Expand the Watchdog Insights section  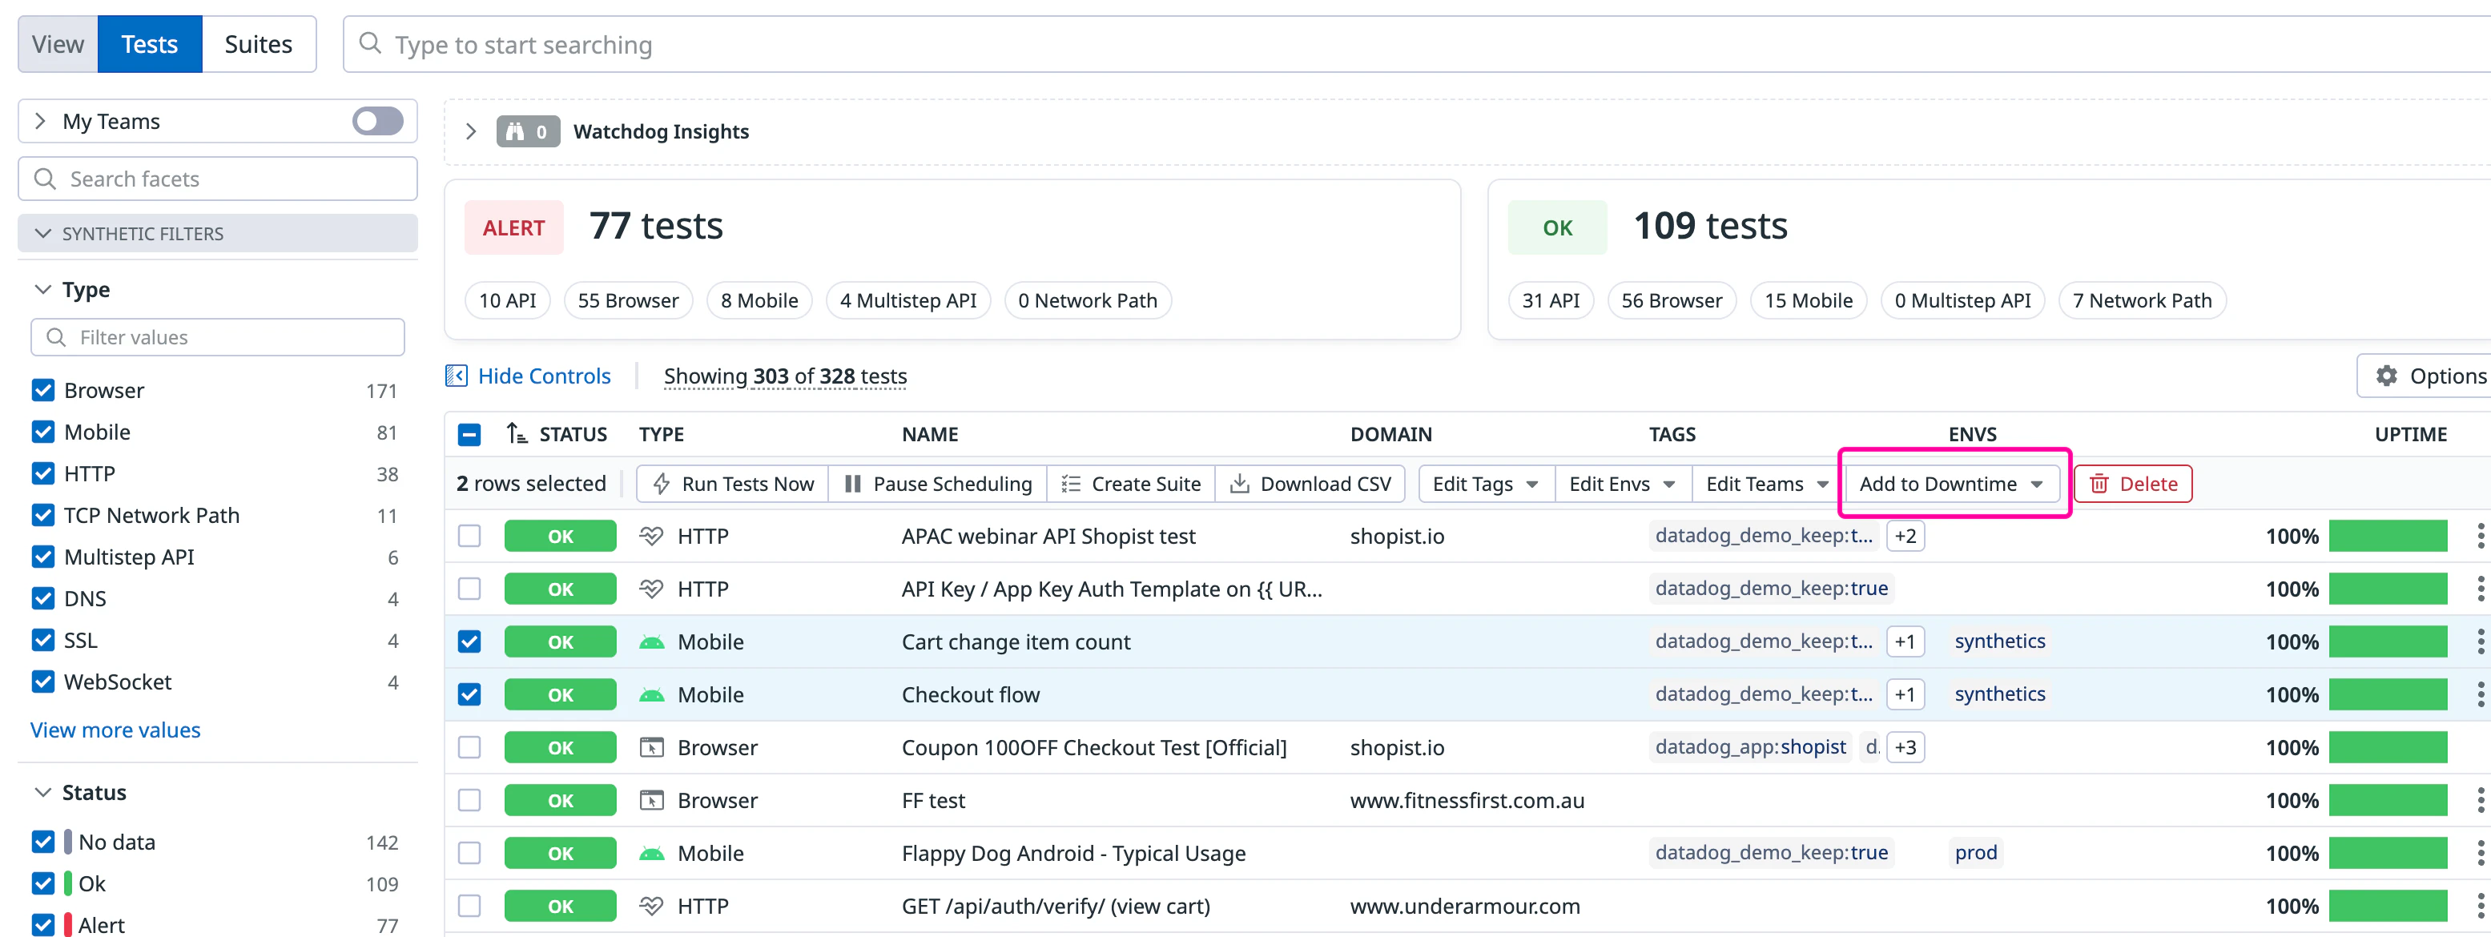pyautogui.click(x=471, y=131)
